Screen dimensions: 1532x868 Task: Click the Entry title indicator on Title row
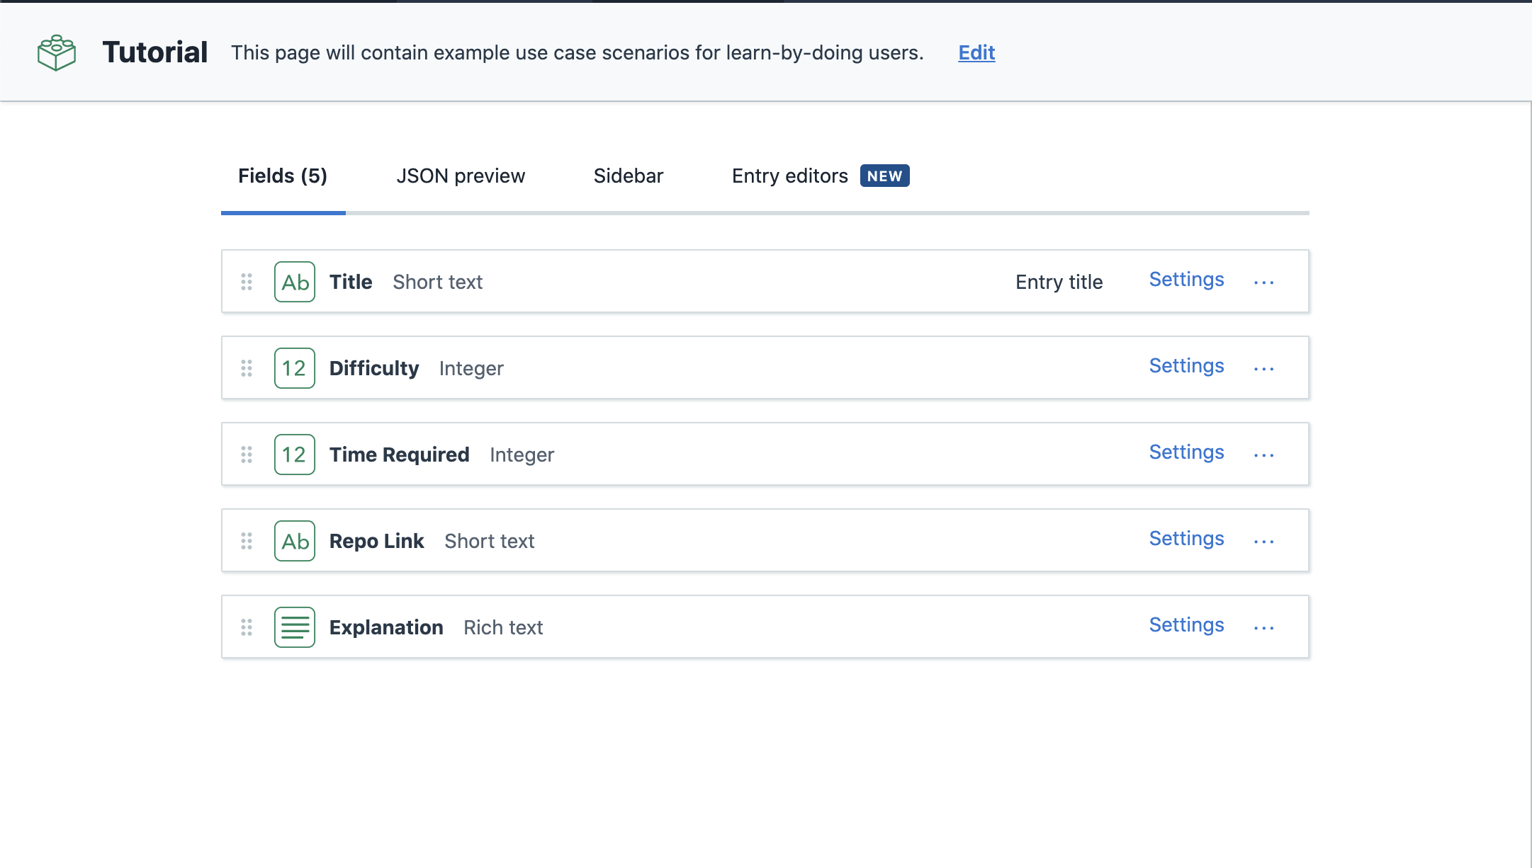[1059, 281]
